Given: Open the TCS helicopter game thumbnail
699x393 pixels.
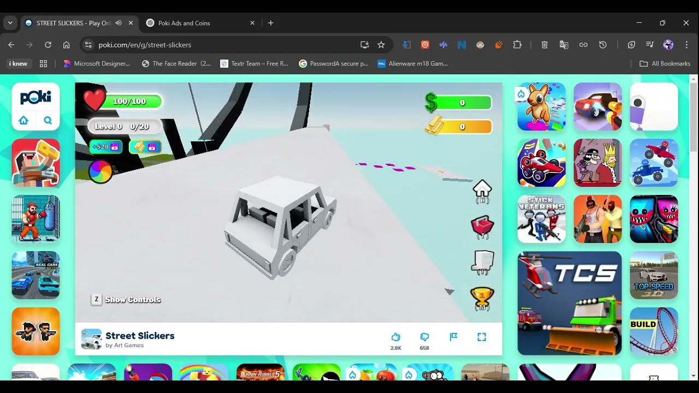Looking at the screenshot, I should (x=570, y=303).
